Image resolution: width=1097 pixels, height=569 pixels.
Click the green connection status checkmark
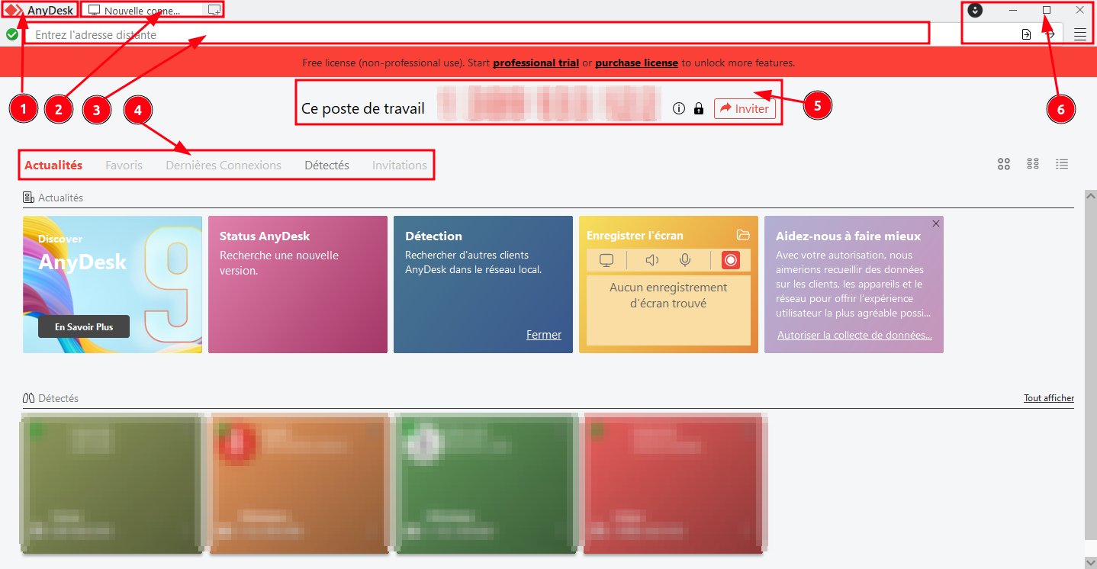12,34
